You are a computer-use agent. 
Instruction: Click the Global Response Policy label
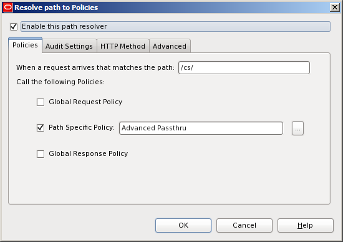click(x=88, y=153)
